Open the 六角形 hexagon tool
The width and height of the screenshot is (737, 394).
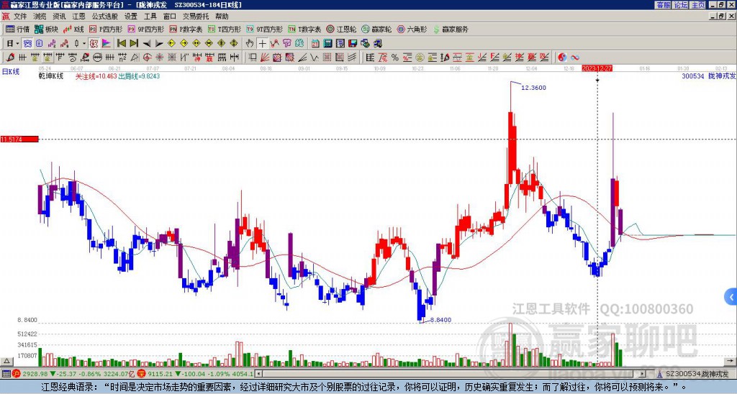click(x=412, y=29)
